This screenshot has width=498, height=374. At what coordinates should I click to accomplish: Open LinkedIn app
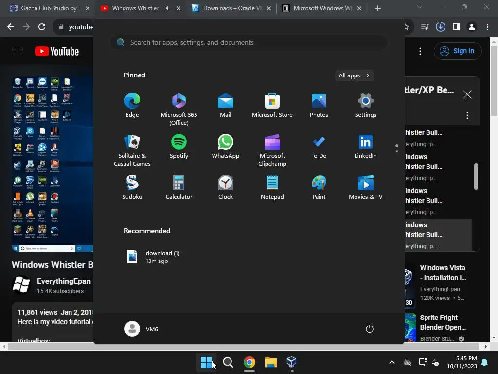[366, 147]
